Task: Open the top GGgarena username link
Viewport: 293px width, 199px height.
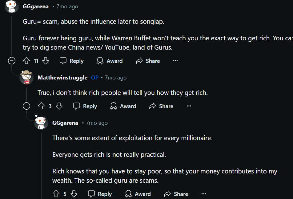Action: (x=36, y=6)
